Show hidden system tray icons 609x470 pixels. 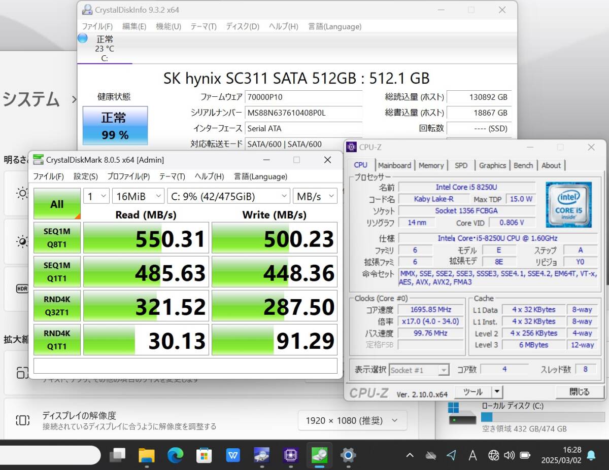click(x=410, y=455)
